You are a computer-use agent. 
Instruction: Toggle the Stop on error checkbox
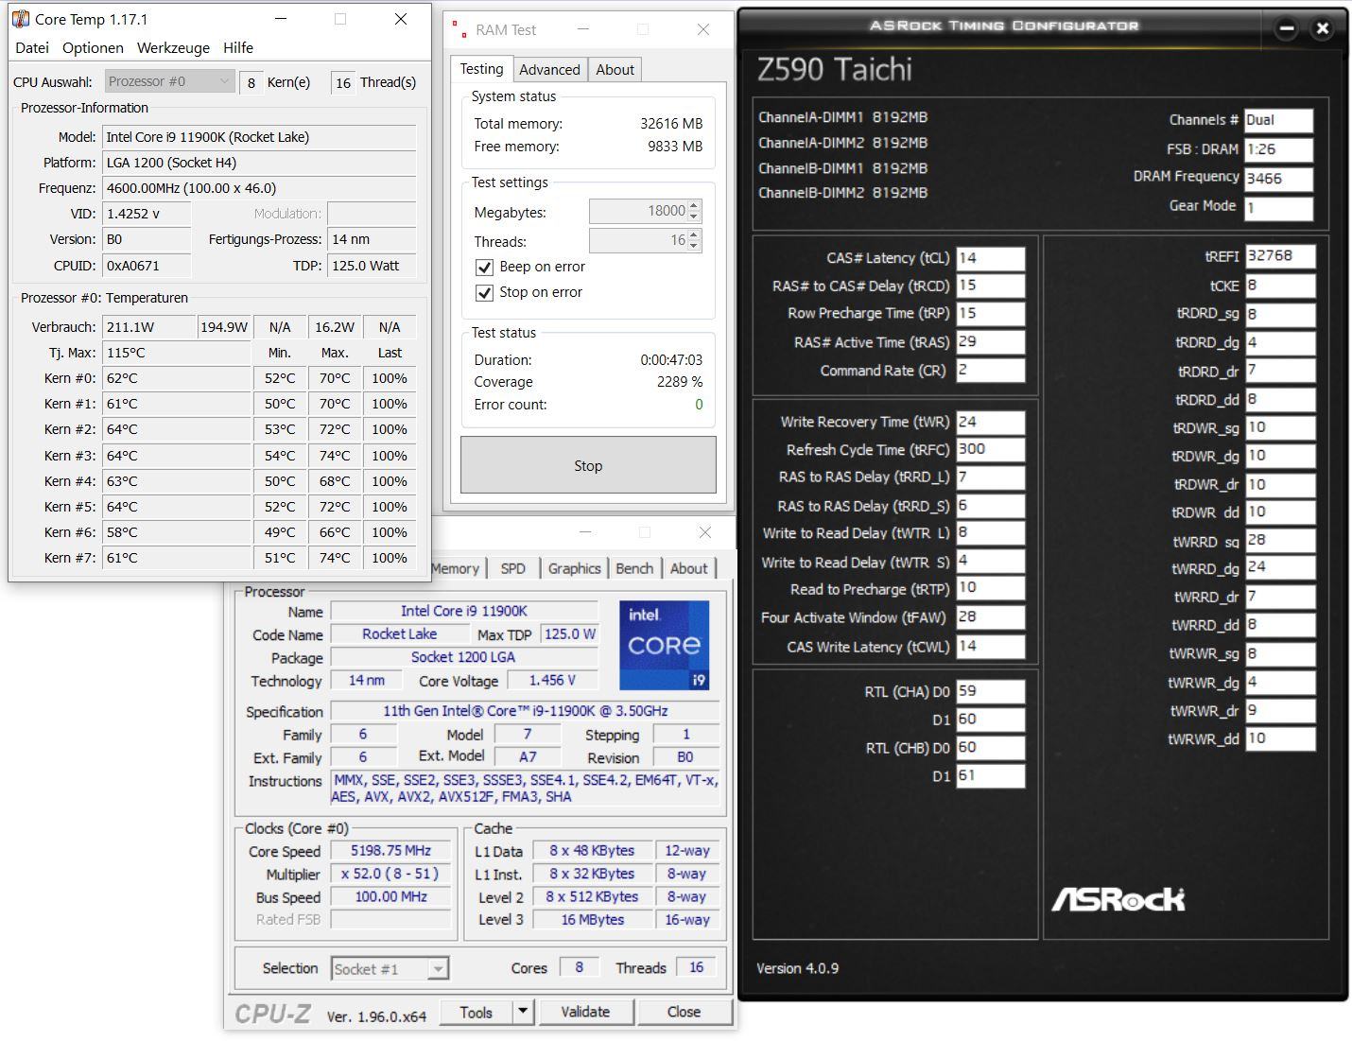484,293
